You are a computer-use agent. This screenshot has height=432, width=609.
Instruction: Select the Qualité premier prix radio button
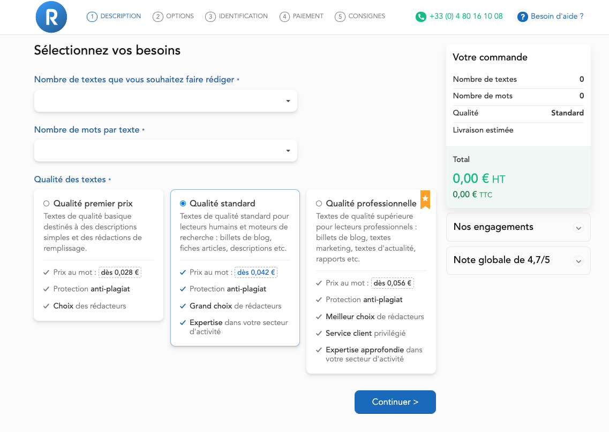pos(47,203)
